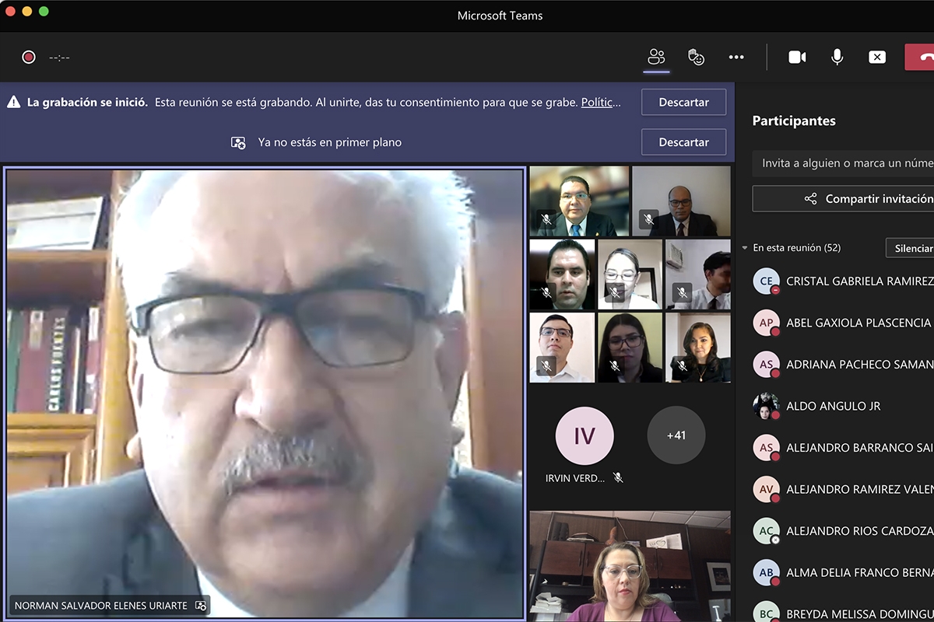Image resolution: width=934 pixels, height=622 pixels.
Task: Click the red recording indicator icon
Action: click(x=29, y=57)
